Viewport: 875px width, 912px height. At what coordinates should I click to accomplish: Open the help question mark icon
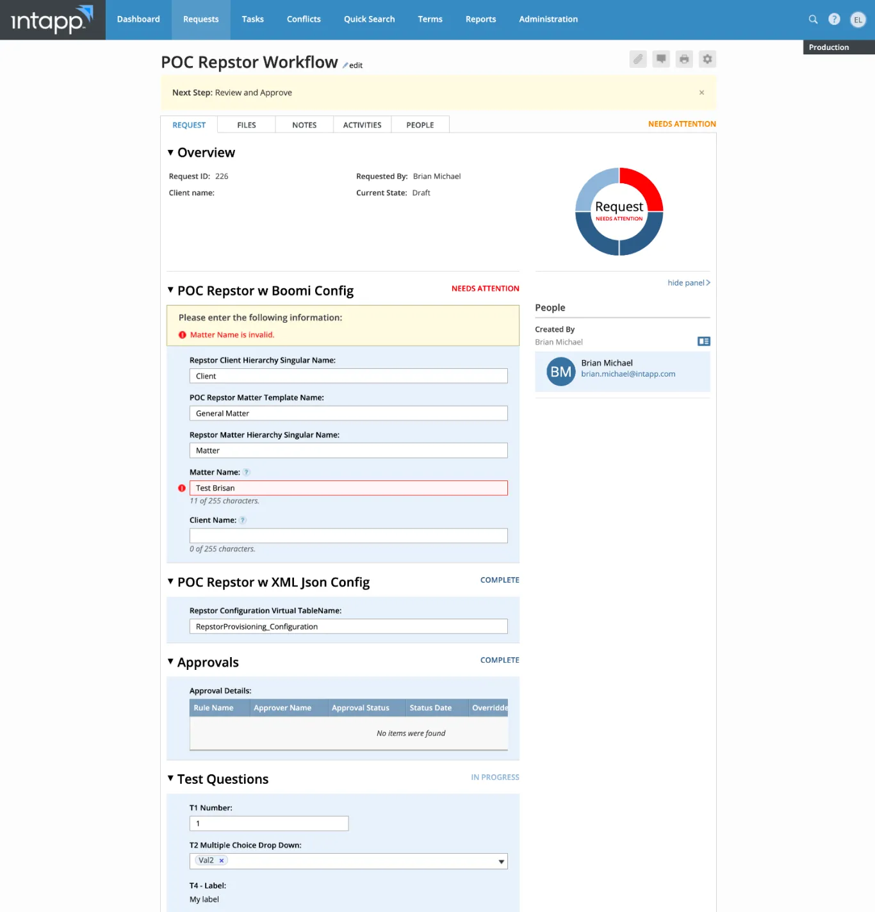(x=834, y=19)
